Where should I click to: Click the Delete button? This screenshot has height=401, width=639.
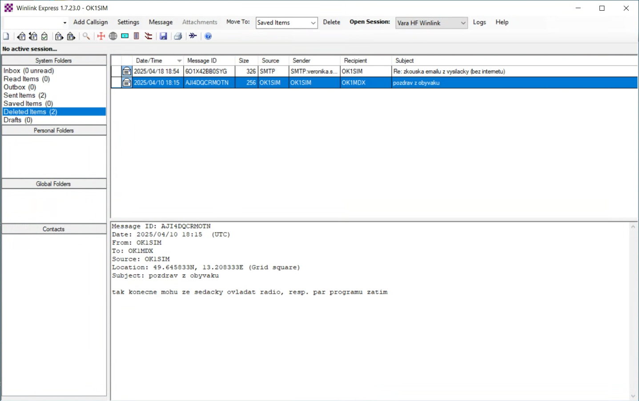[332, 22]
